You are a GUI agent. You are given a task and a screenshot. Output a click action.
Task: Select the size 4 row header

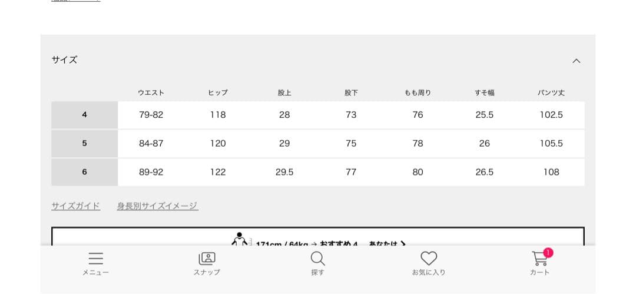click(x=84, y=115)
